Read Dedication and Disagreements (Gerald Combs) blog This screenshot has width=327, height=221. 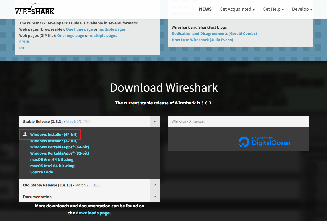214,34
